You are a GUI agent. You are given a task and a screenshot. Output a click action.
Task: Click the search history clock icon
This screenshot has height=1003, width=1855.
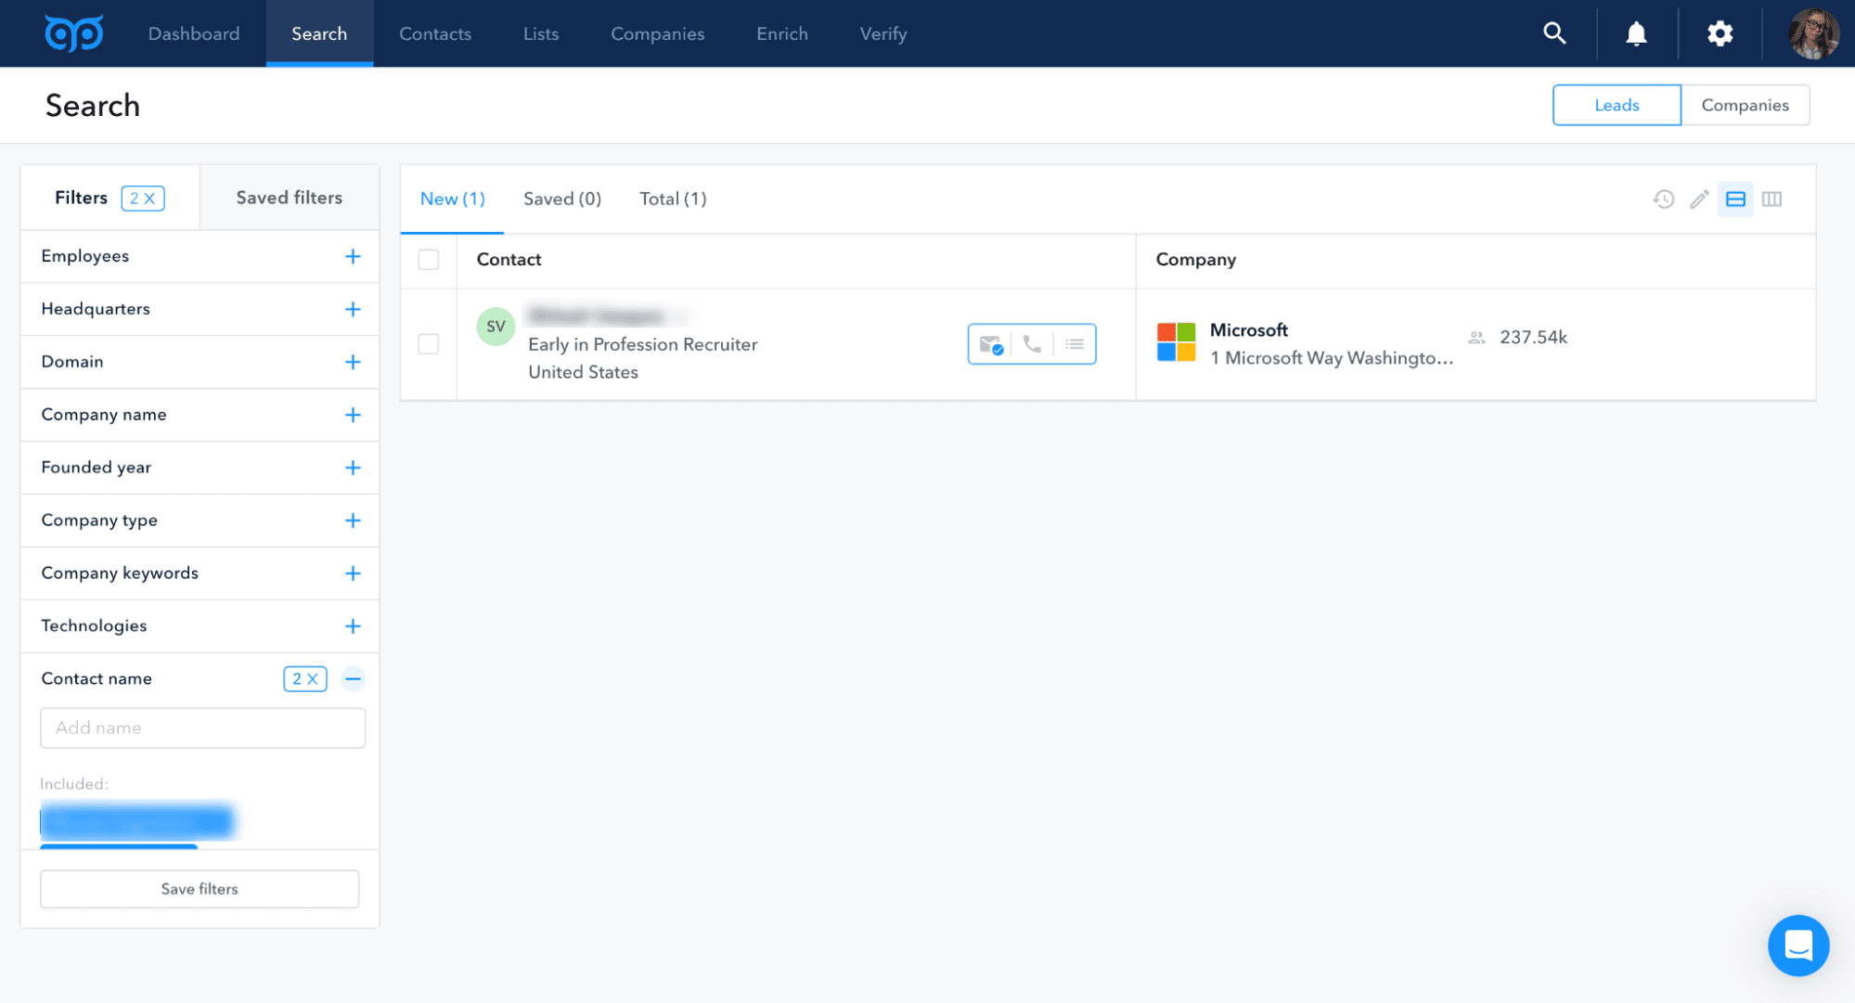coord(1663,199)
